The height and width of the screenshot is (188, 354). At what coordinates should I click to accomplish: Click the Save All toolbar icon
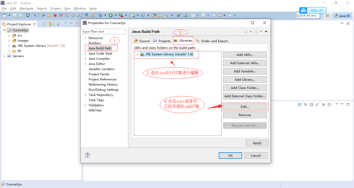20,15
